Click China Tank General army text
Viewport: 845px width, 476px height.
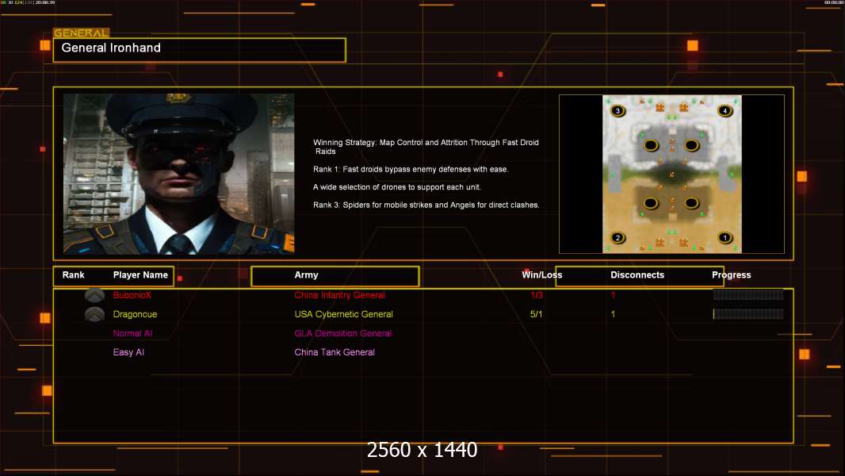point(335,352)
